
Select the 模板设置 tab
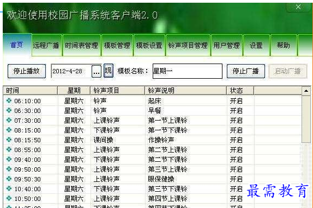click(149, 45)
